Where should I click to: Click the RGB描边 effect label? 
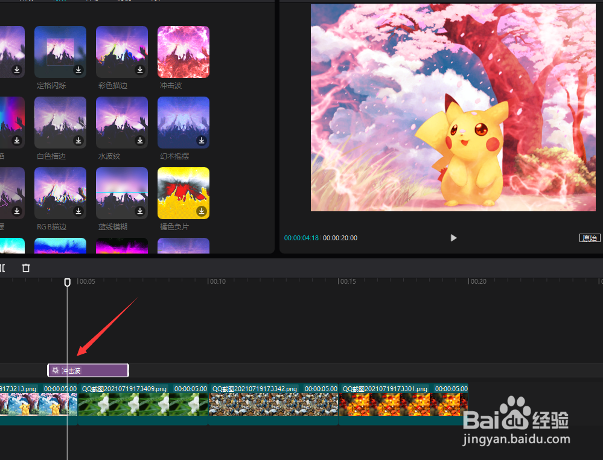[x=51, y=227]
